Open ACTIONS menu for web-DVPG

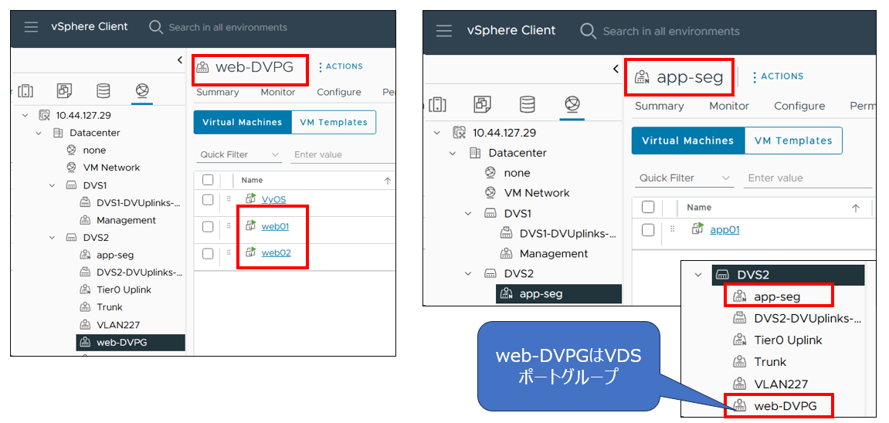(x=341, y=67)
